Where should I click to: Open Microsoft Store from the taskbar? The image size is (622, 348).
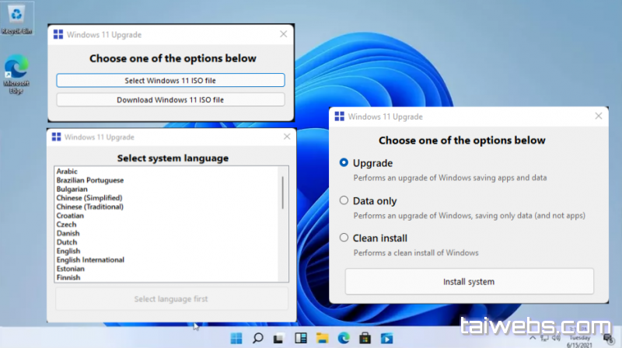(x=364, y=338)
